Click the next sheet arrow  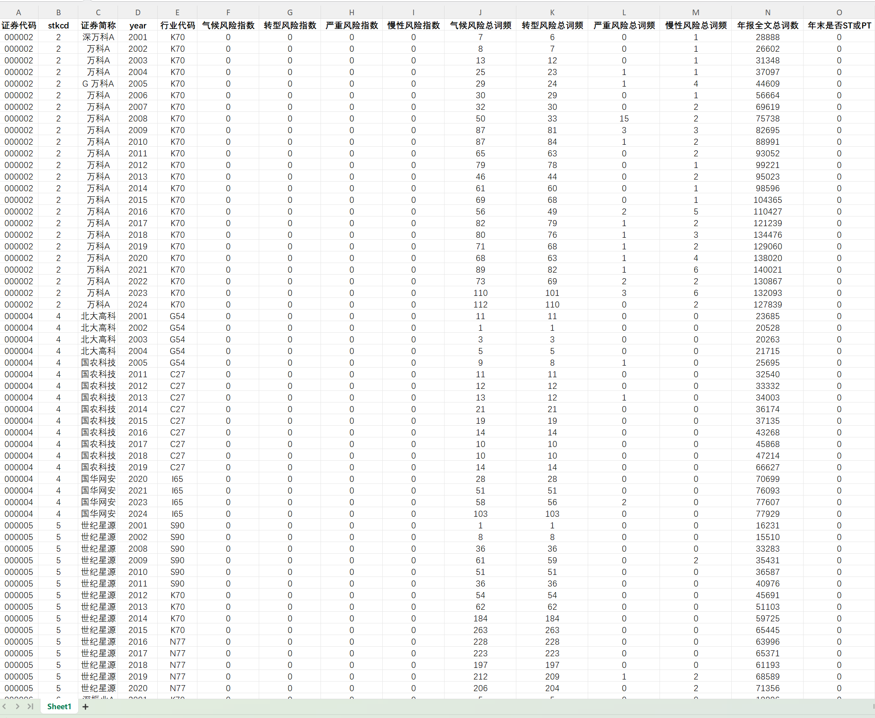17,706
